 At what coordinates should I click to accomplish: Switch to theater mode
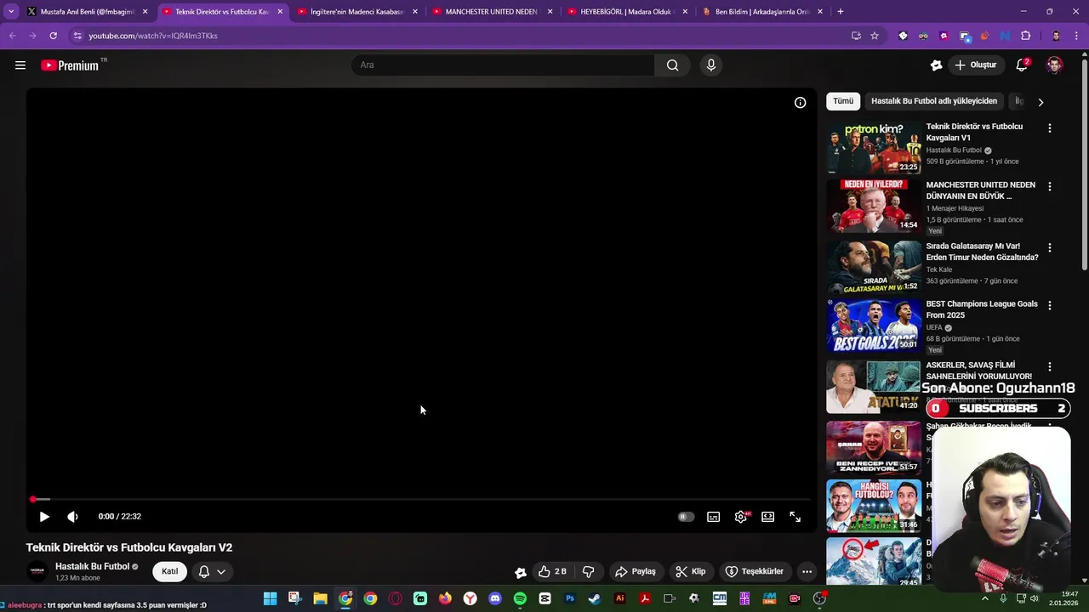click(x=767, y=517)
